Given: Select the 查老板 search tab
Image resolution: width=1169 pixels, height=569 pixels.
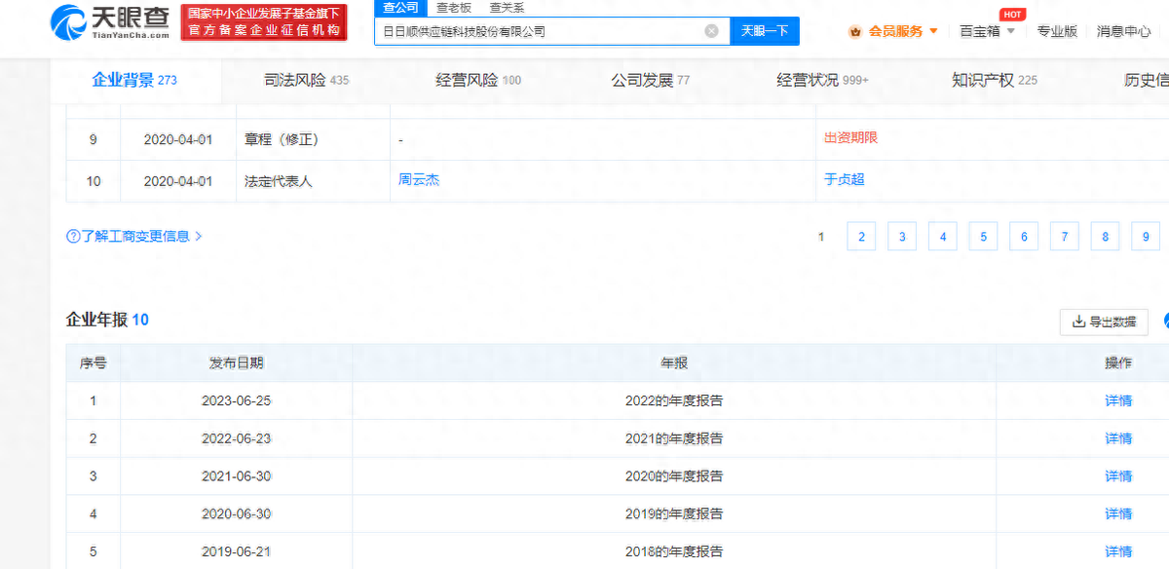Looking at the screenshot, I should [x=453, y=7].
